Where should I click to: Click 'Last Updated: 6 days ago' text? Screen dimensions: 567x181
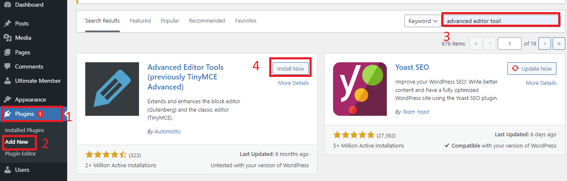525,135
